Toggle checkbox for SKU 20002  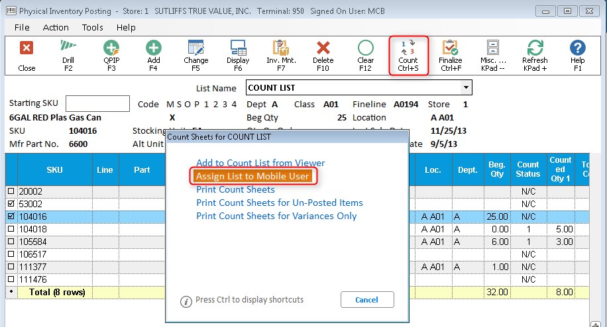pyautogui.click(x=11, y=191)
